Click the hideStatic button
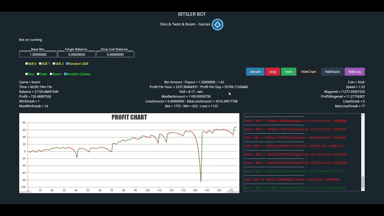 [x=332, y=72]
